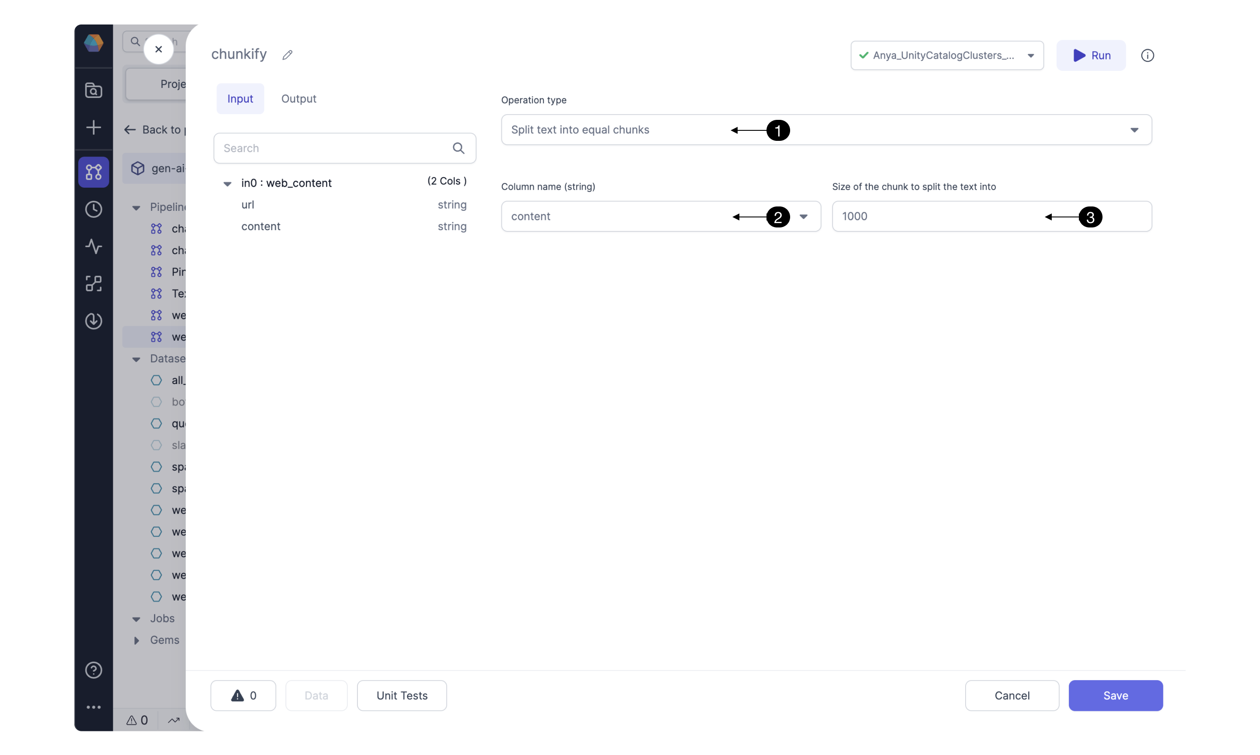Image resolution: width=1260 pixels, height=755 pixels.
Task: Expand the Gems section
Action: click(x=136, y=640)
